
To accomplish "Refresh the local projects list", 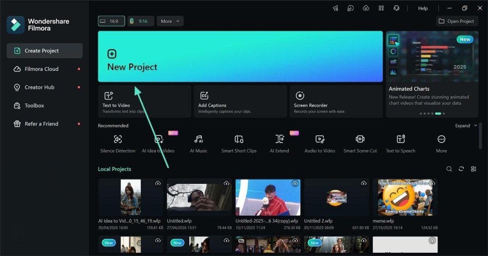I will click(x=461, y=169).
